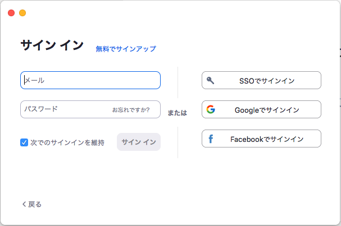
Task: Click the Google G logo icon
Action: [211, 109]
